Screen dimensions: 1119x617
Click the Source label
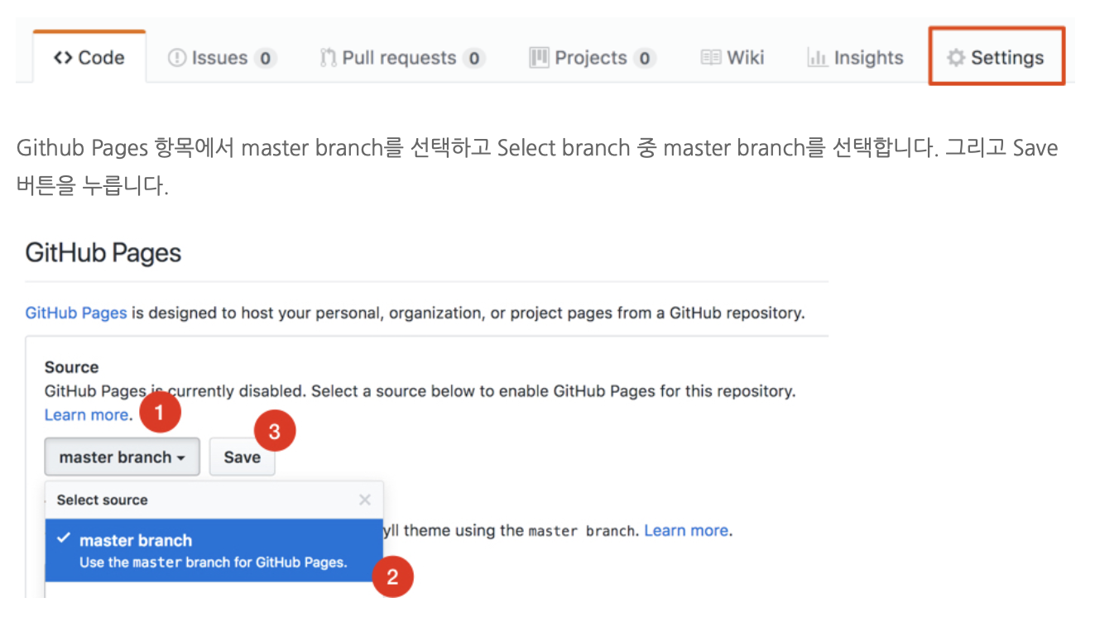point(71,367)
